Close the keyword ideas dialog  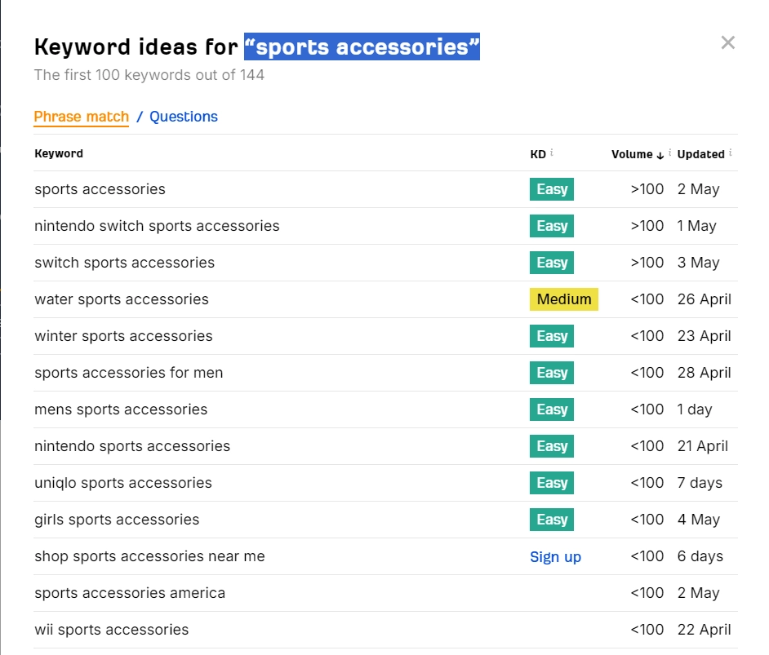click(727, 43)
